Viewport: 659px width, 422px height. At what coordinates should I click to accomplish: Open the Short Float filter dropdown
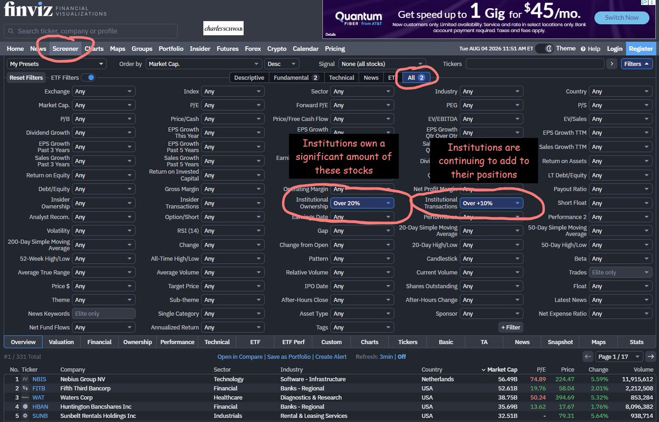point(621,203)
